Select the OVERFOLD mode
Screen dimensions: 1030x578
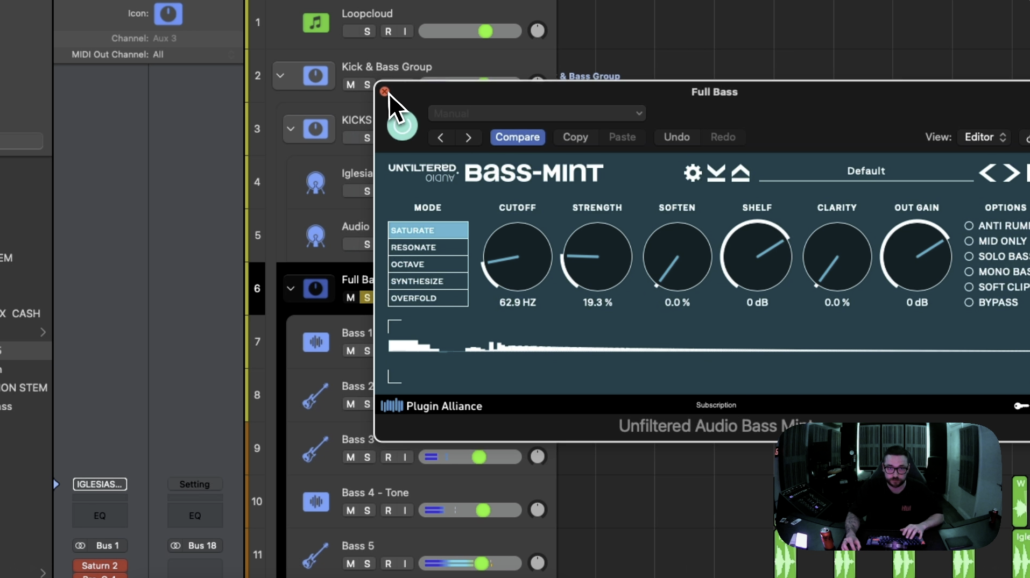coord(428,298)
